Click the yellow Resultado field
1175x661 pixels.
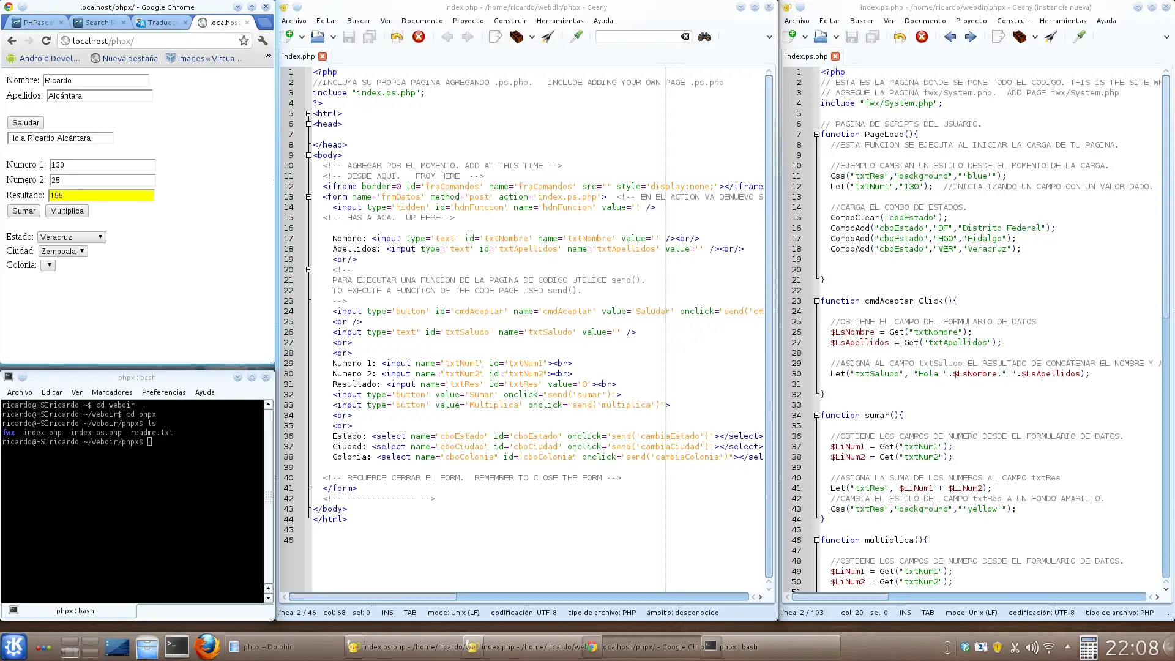click(x=101, y=195)
